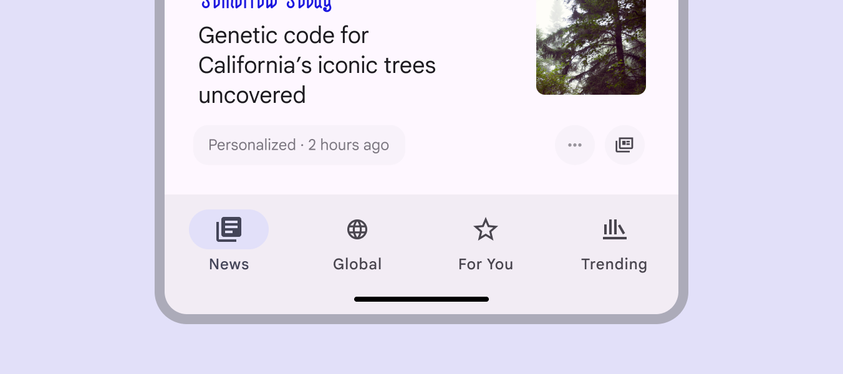
Task: Open the California's iconic trees headline
Action: click(317, 65)
